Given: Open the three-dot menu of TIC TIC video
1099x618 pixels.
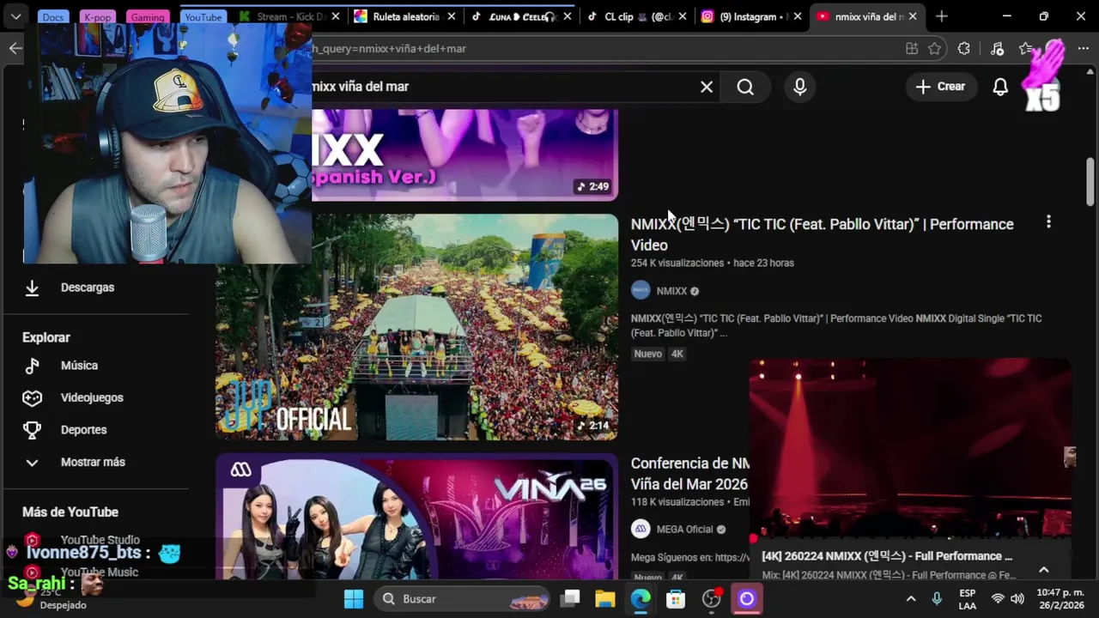Looking at the screenshot, I should [x=1048, y=222].
